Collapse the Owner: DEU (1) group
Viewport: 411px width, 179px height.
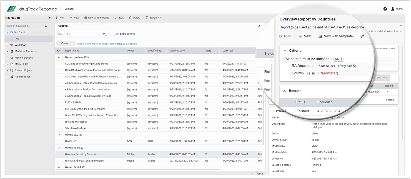point(59,135)
